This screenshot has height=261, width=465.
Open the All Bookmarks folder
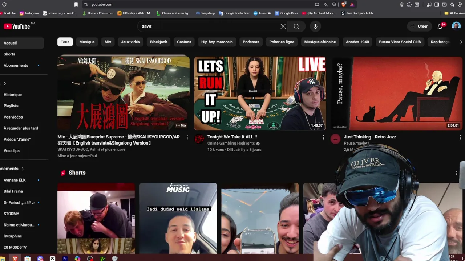click(x=454, y=13)
